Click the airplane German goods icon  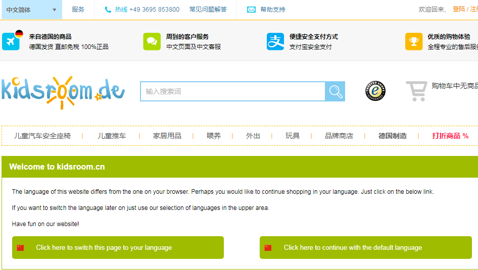[12, 41]
